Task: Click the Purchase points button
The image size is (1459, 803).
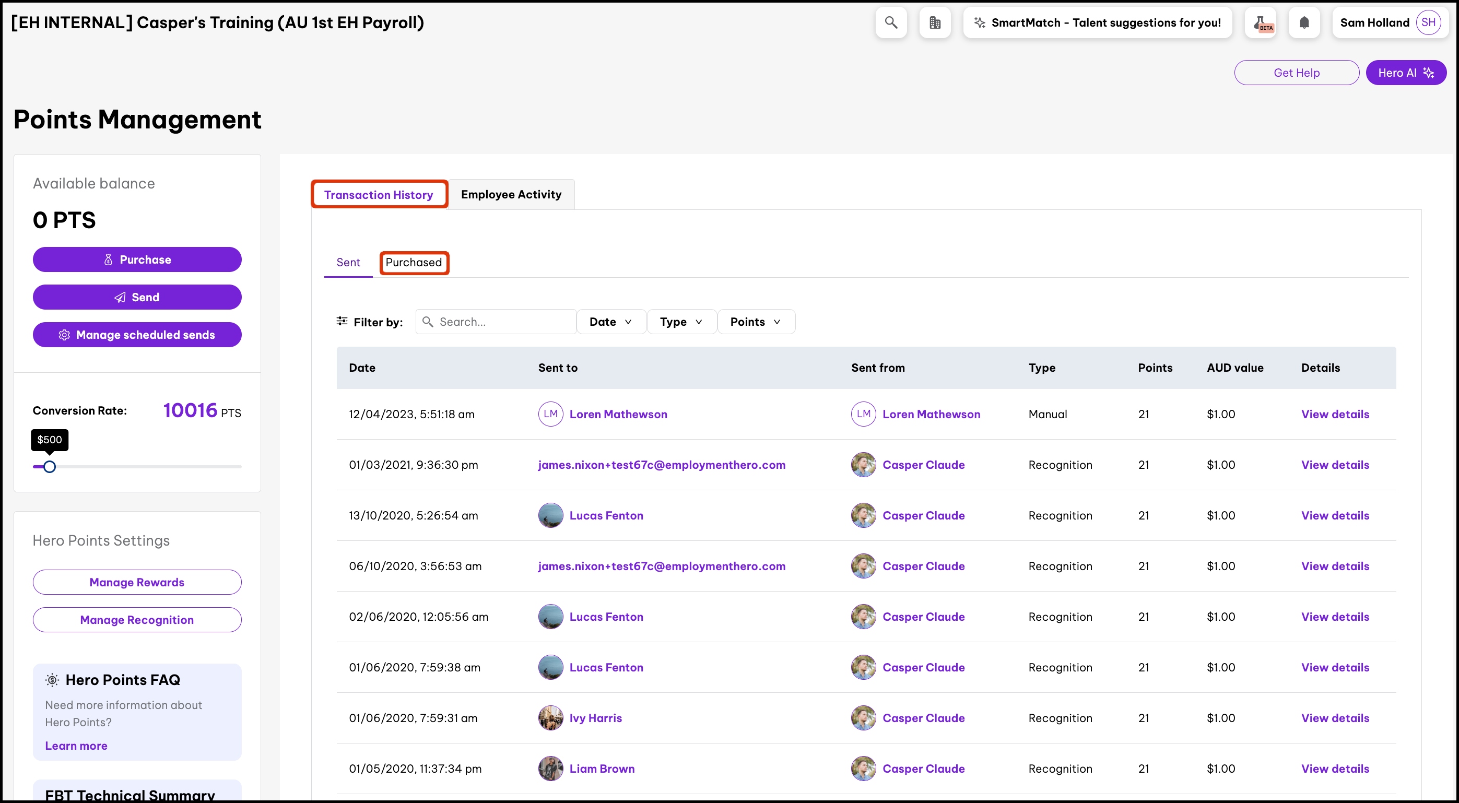Action: 137,259
